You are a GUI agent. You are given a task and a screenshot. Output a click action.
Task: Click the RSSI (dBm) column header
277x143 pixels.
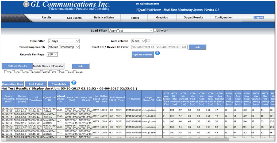(x=112, y=99)
